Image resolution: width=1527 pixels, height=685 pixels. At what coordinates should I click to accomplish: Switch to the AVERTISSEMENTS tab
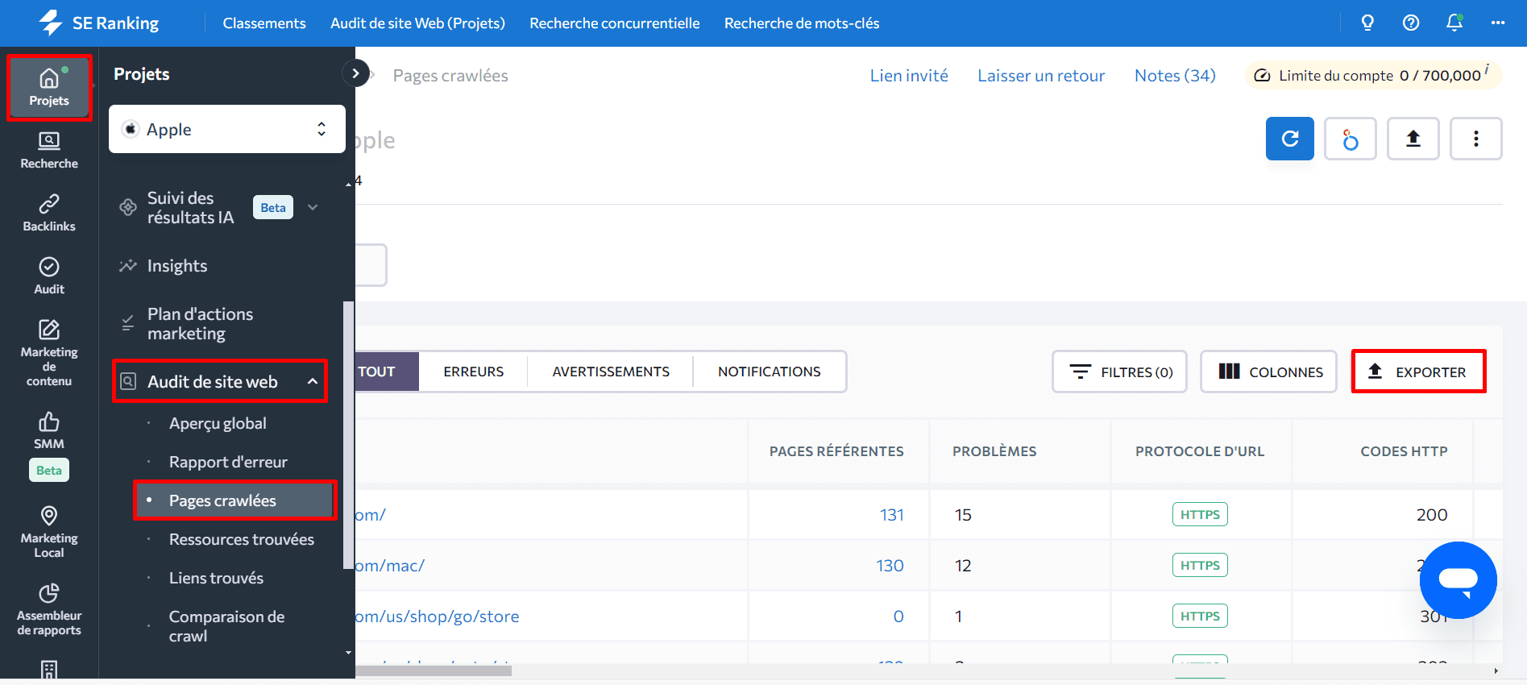[611, 372]
